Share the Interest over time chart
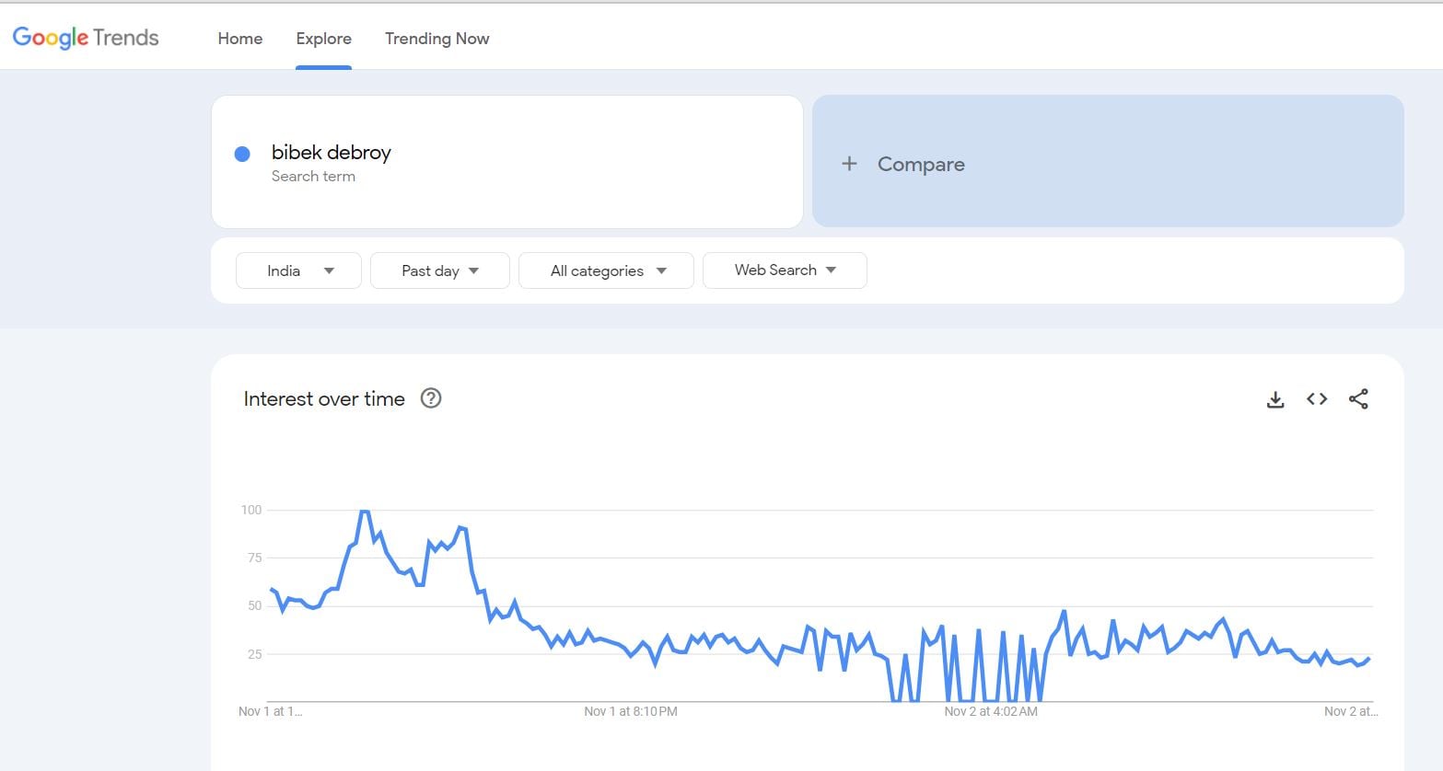Screen dimensions: 1443x771 [1358, 399]
